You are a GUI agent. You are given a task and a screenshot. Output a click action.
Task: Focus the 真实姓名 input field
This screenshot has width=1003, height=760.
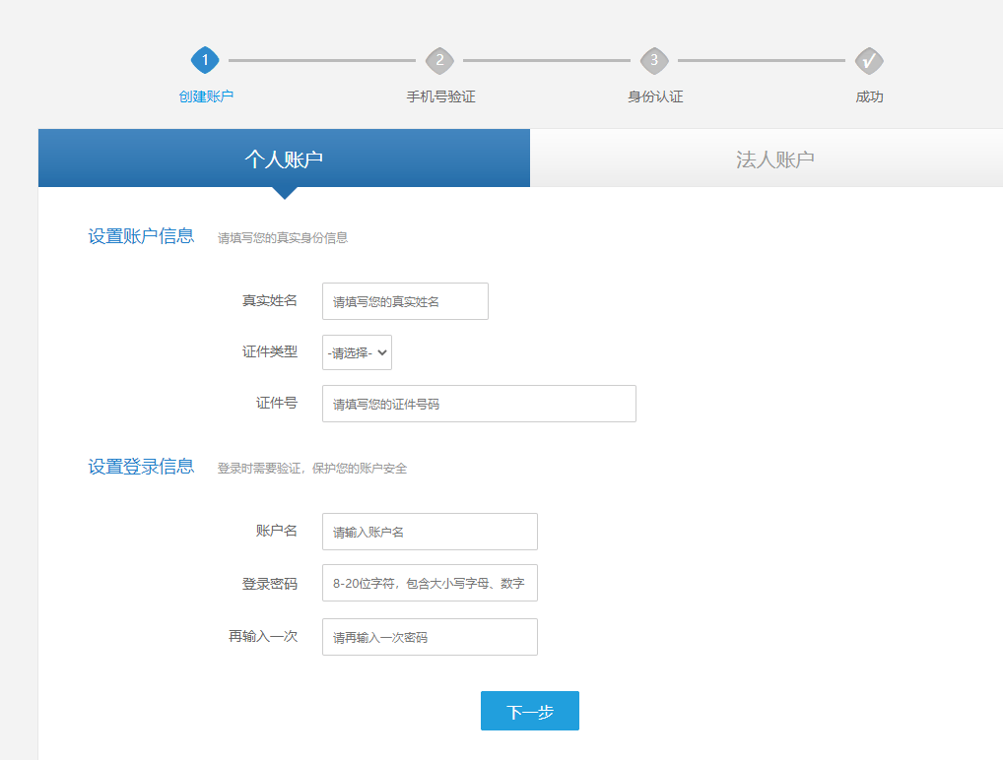[405, 301]
